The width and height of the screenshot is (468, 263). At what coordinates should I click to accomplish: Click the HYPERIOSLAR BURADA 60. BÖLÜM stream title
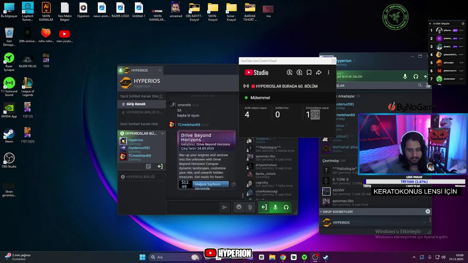point(287,86)
